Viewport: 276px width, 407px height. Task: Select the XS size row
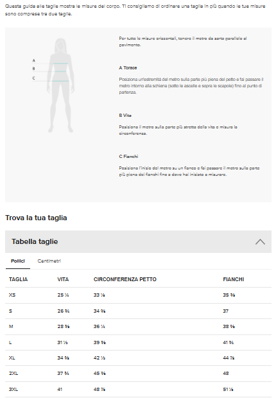tap(138, 295)
